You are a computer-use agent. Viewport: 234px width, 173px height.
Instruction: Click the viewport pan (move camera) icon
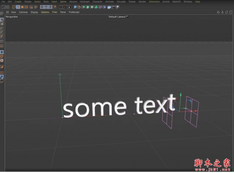click(x=218, y=12)
